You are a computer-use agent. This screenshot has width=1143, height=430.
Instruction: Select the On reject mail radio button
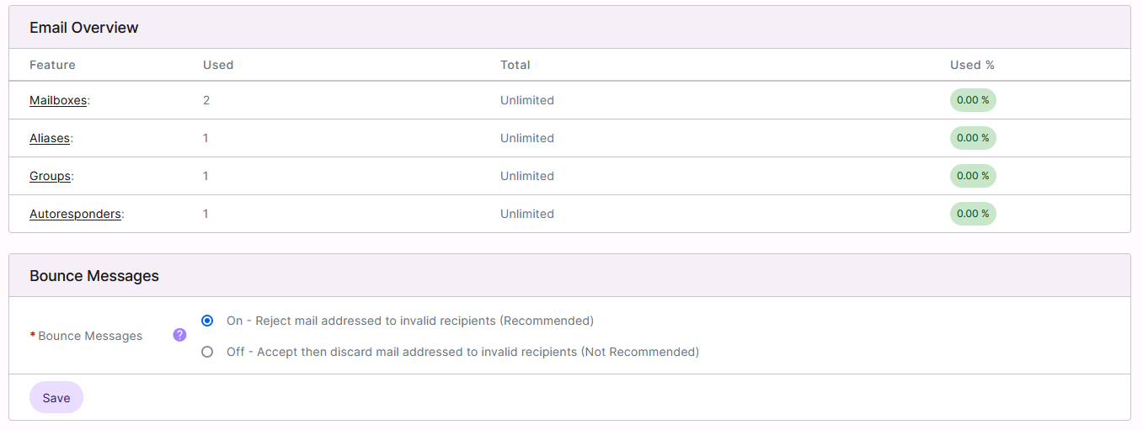pyautogui.click(x=207, y=321)
